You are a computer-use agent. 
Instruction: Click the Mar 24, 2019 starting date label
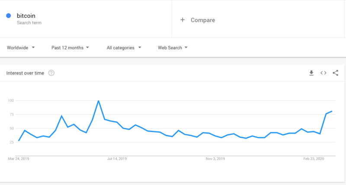tap(19, 159)
